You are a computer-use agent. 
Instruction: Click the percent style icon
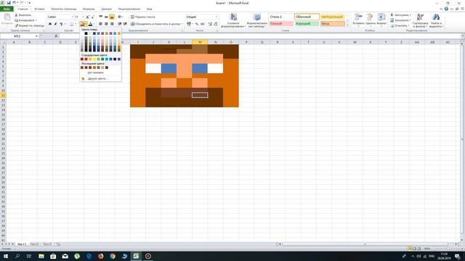pos(197,24)
